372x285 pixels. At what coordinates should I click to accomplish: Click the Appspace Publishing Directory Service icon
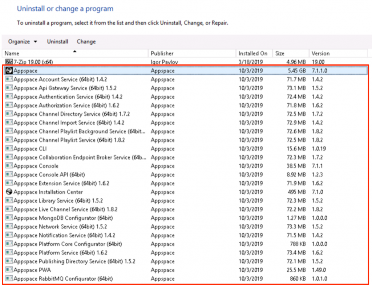9,261
